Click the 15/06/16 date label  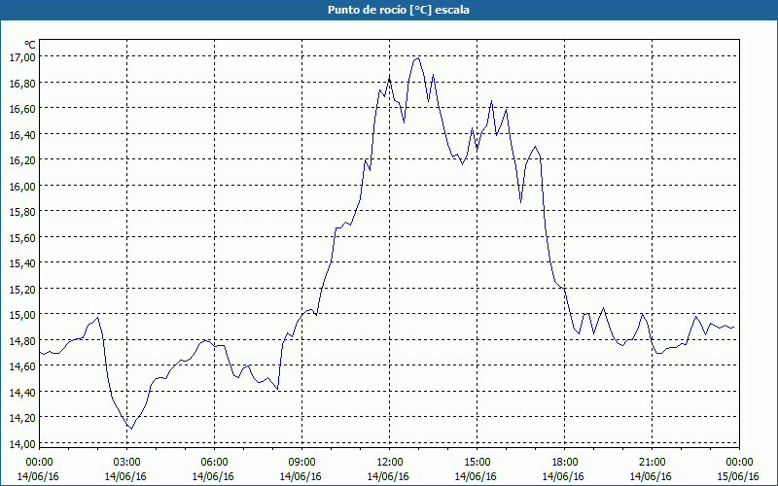738,476
